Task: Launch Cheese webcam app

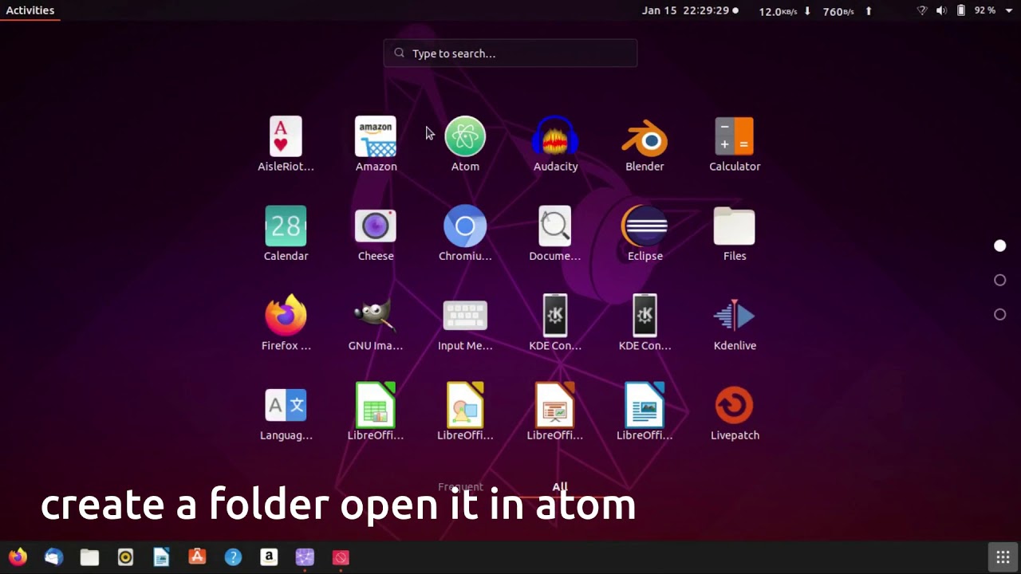Action: pyautogui.click(x=376, y=234)
